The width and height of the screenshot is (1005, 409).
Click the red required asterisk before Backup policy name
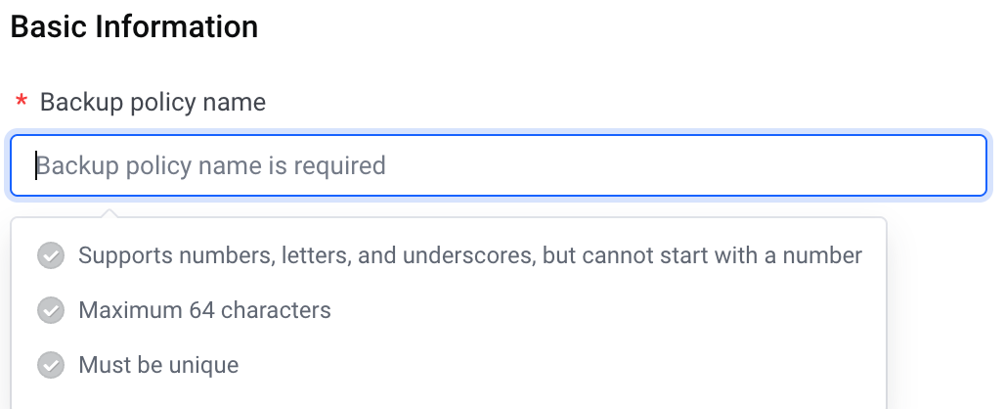point(22,102)
